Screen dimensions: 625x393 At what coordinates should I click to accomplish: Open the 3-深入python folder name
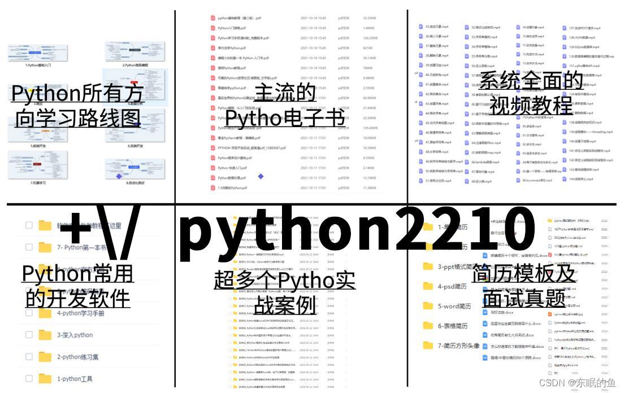pyautogui.click(x=75, y=335)
